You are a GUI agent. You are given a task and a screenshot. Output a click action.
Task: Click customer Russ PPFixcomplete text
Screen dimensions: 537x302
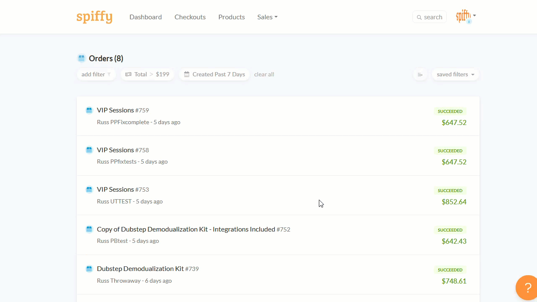point(123,122)
